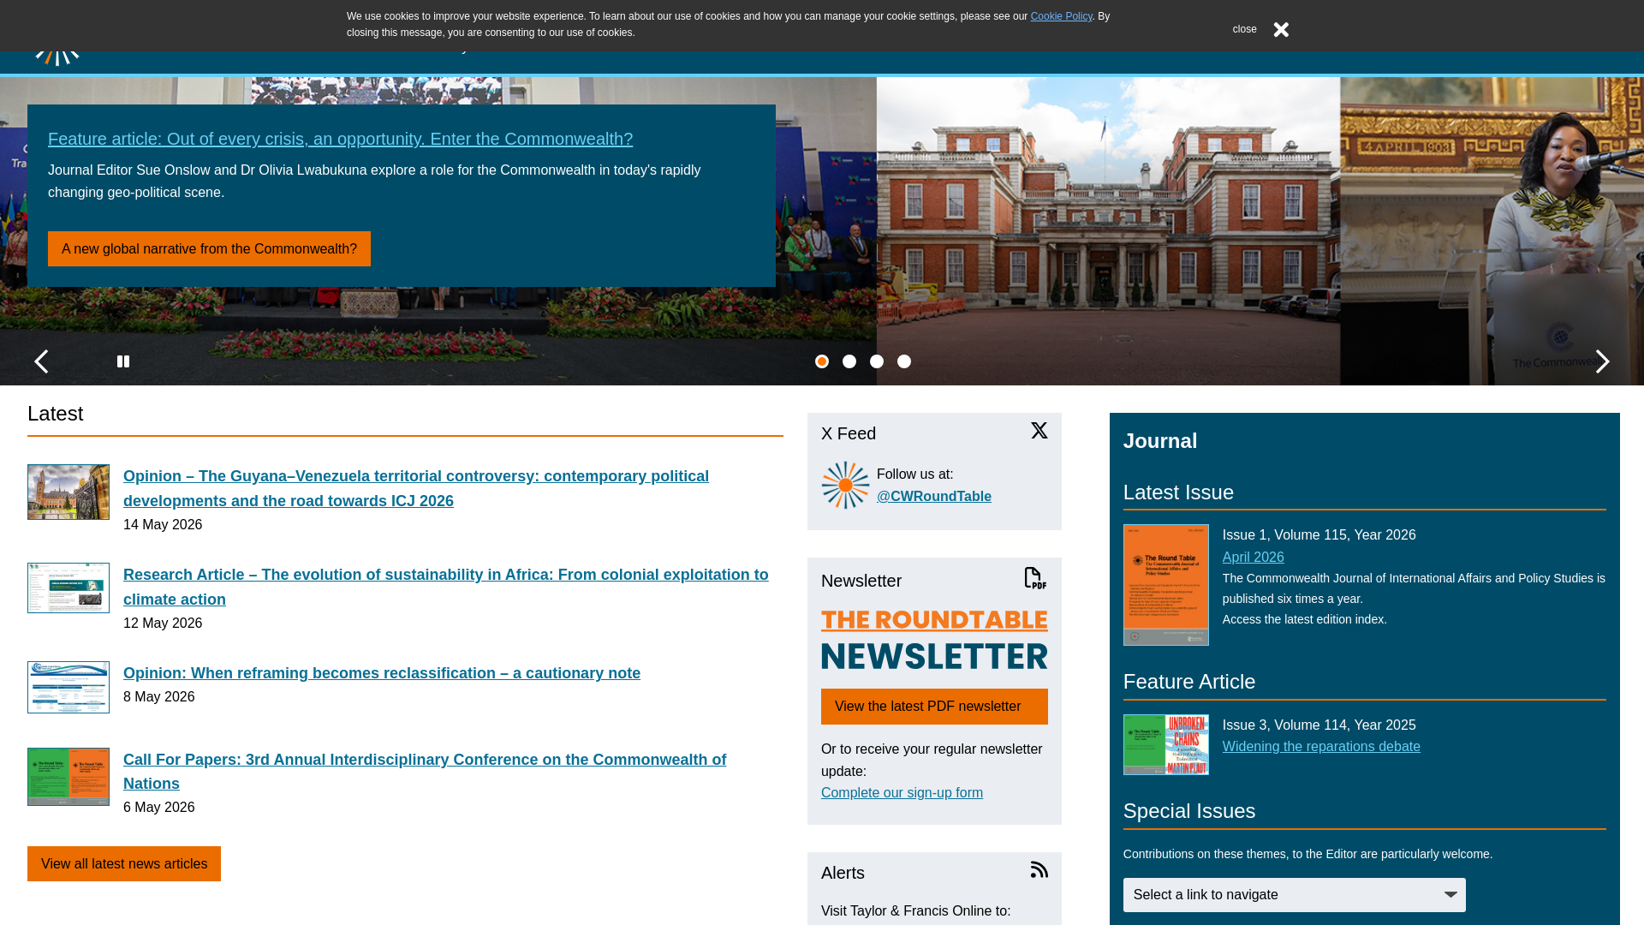Viewport: 1644px width, 925px height.
Task: Open the newsletter sign-up form link
Action: point(902,793)
